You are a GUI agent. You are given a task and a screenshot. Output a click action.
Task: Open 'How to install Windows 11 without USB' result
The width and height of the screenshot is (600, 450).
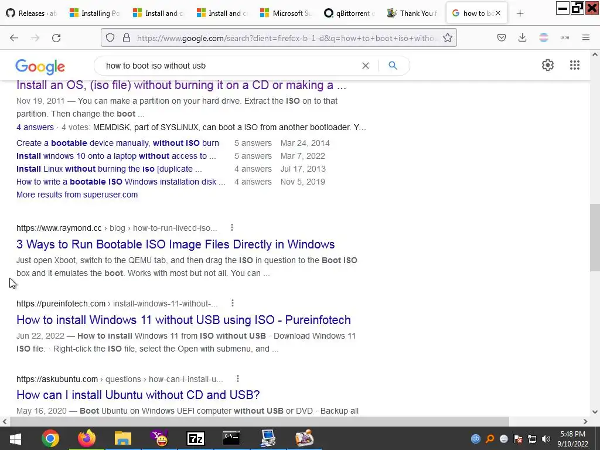click(x=183, y=319)
